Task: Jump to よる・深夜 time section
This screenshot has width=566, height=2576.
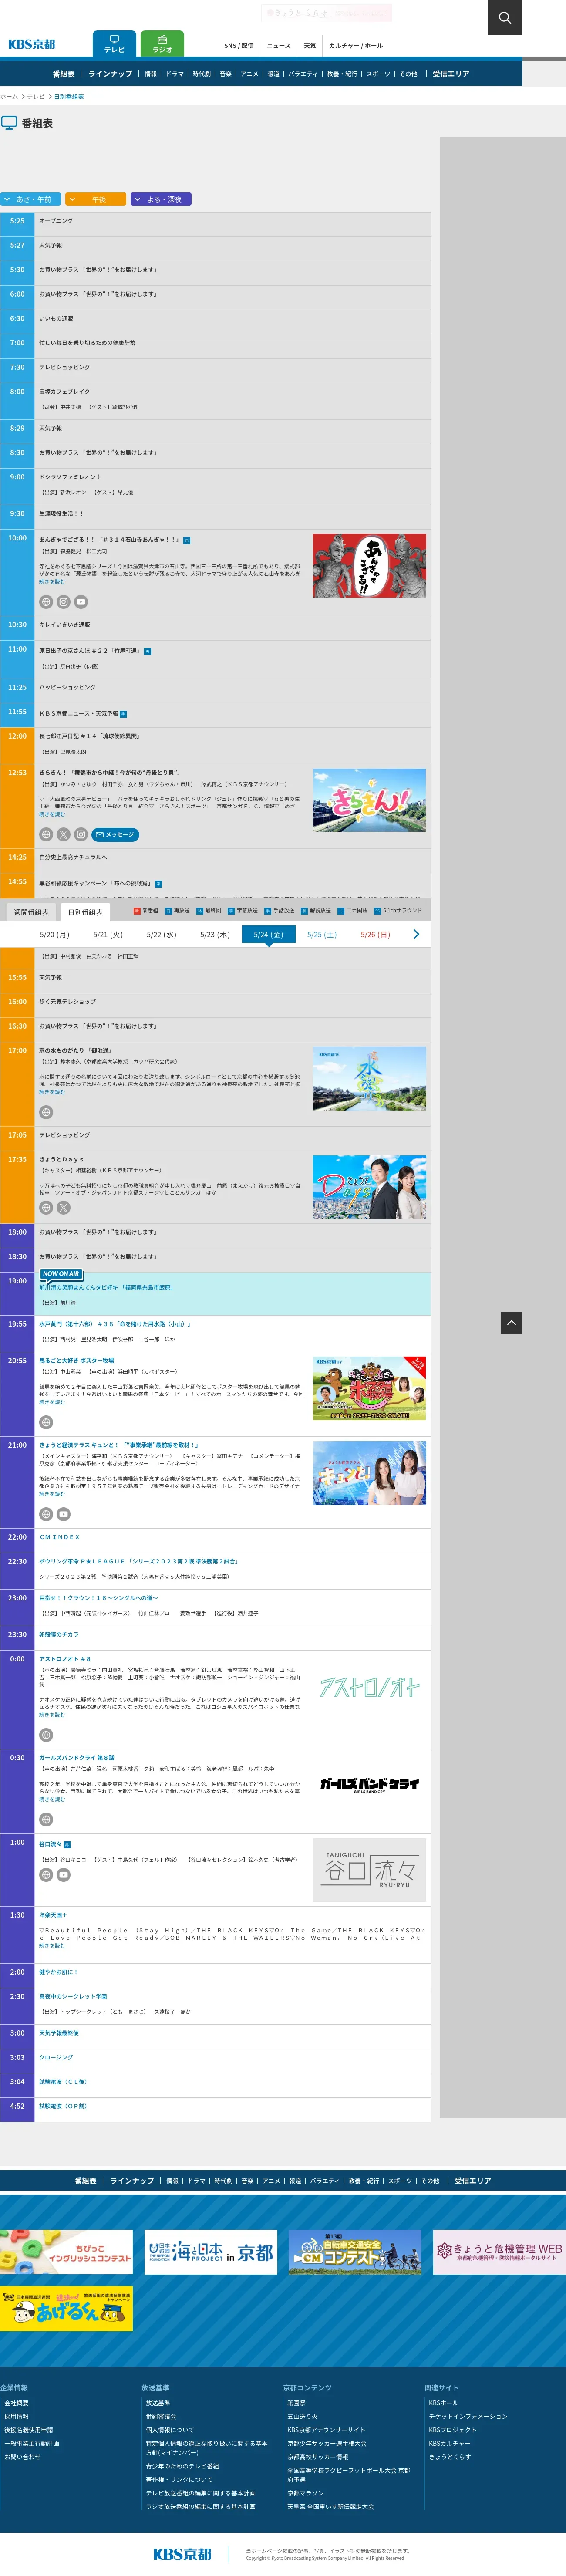Action: 161,199
